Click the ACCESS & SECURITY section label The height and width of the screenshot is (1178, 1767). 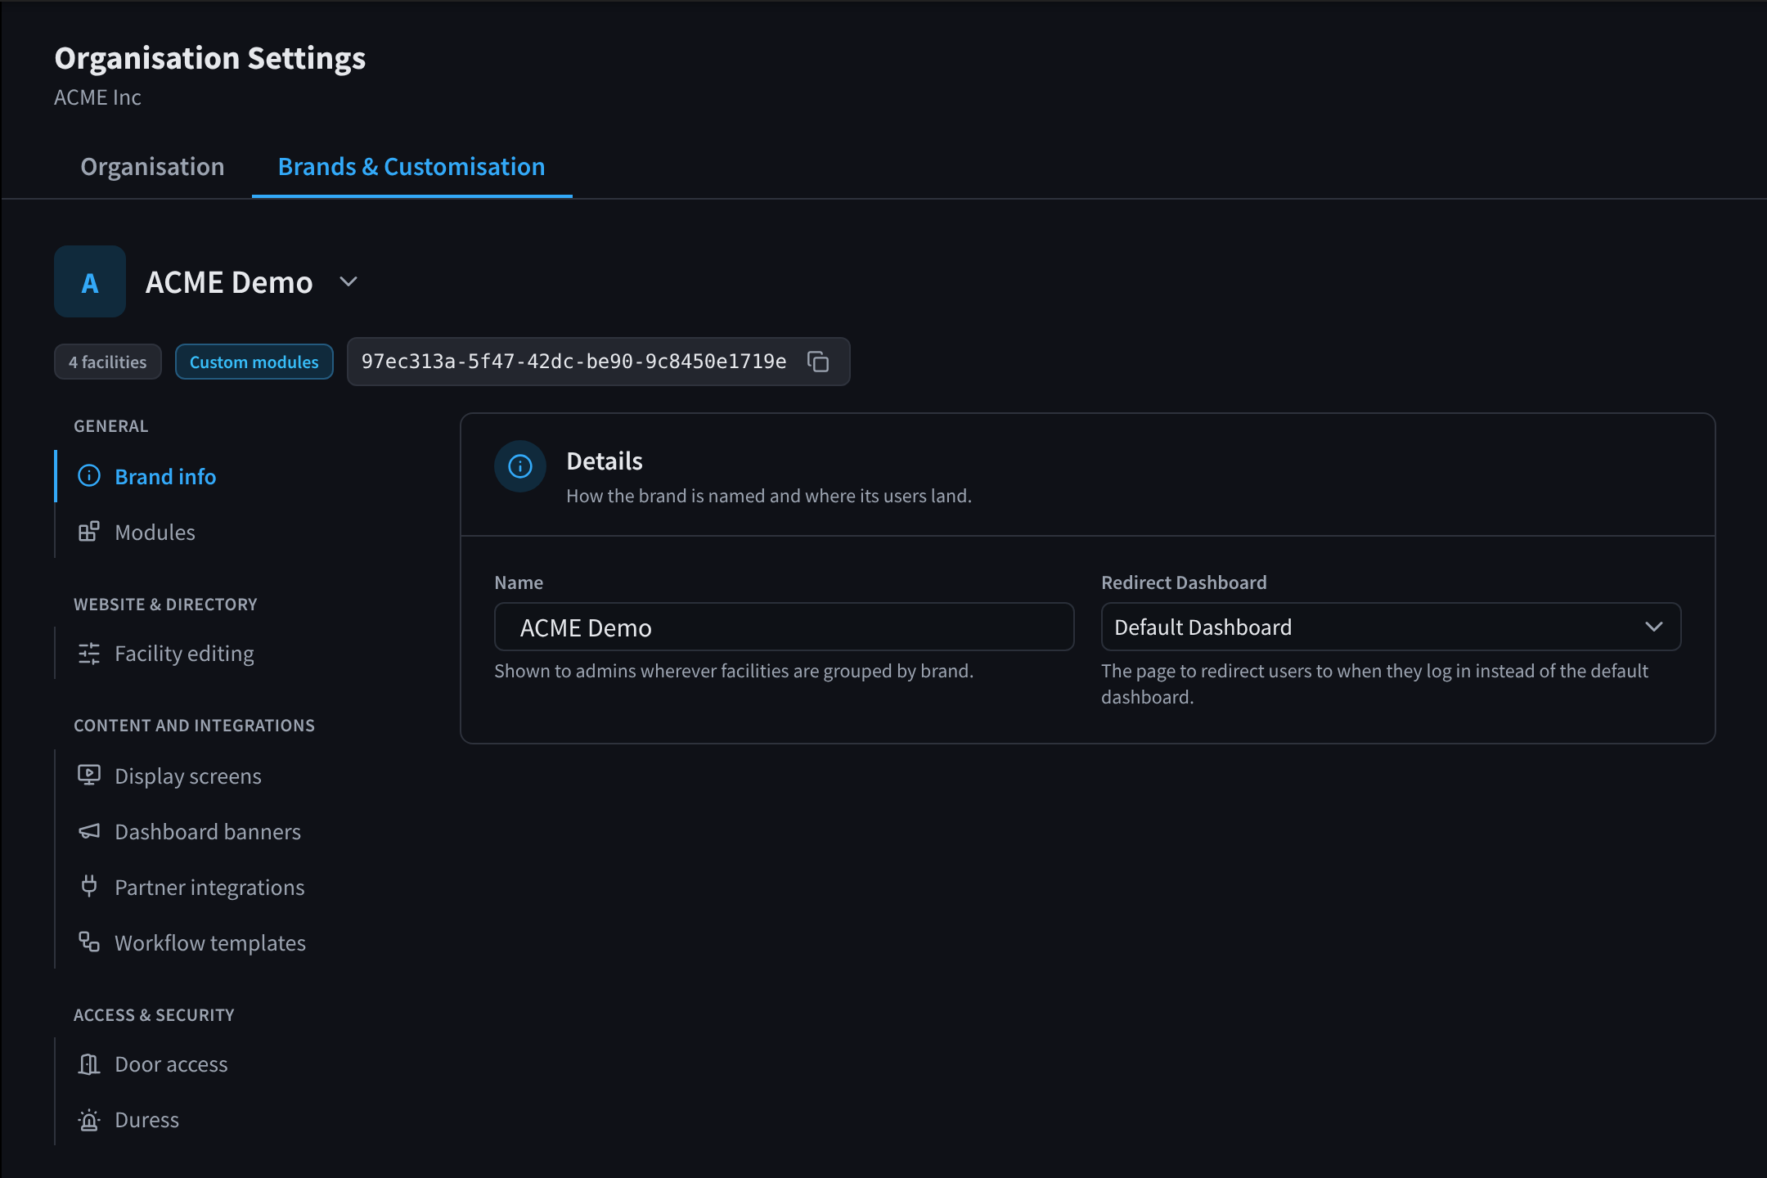154,1015
